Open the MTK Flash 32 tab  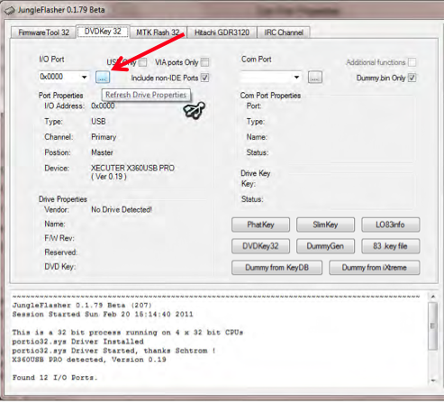click(x=158, y=32)
